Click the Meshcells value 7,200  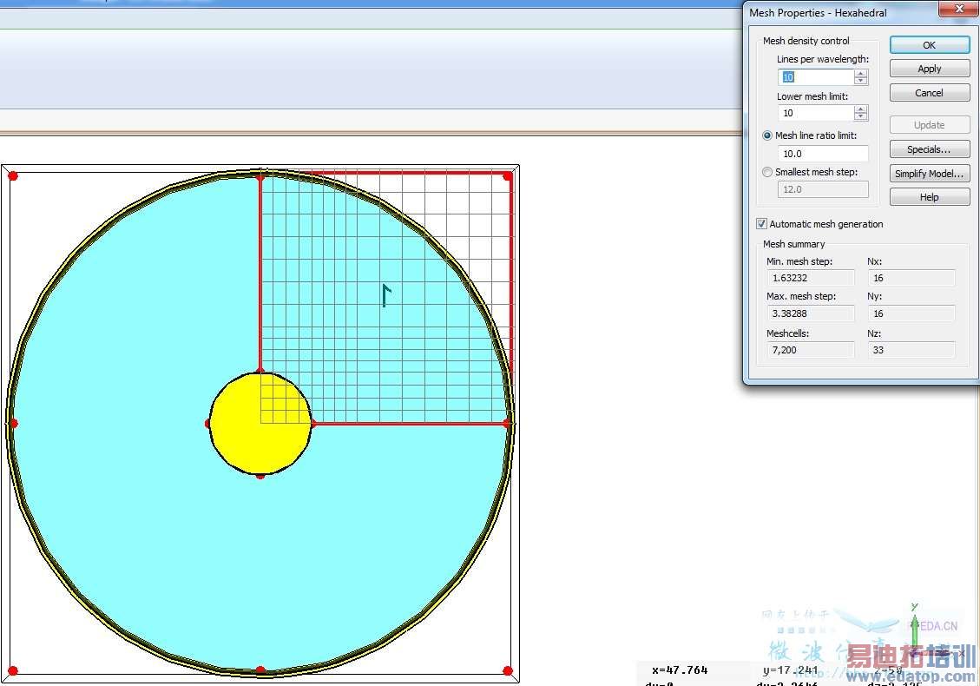[809, 350]
